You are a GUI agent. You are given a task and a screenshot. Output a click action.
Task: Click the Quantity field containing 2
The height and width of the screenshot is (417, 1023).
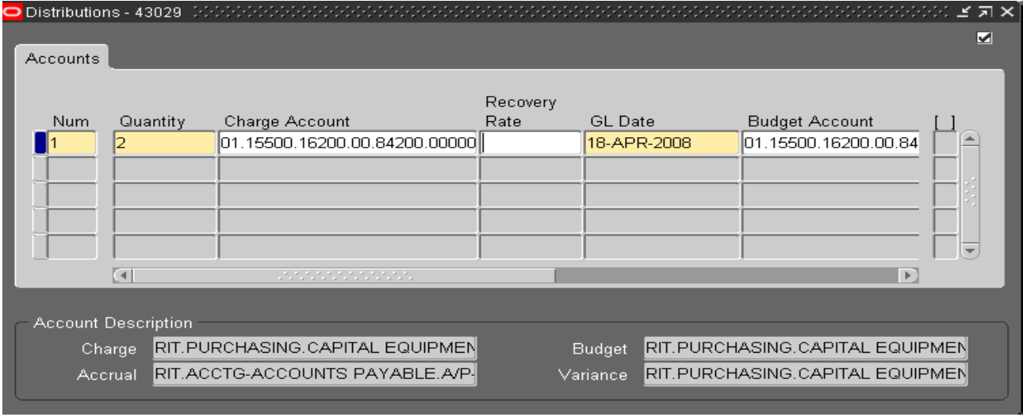click(x=164, y=143)
